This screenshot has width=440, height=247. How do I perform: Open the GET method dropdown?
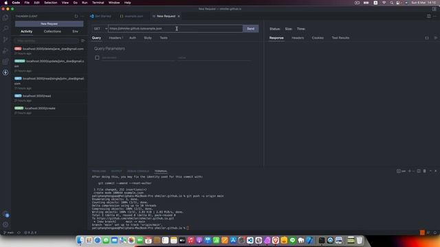point(100,29)
